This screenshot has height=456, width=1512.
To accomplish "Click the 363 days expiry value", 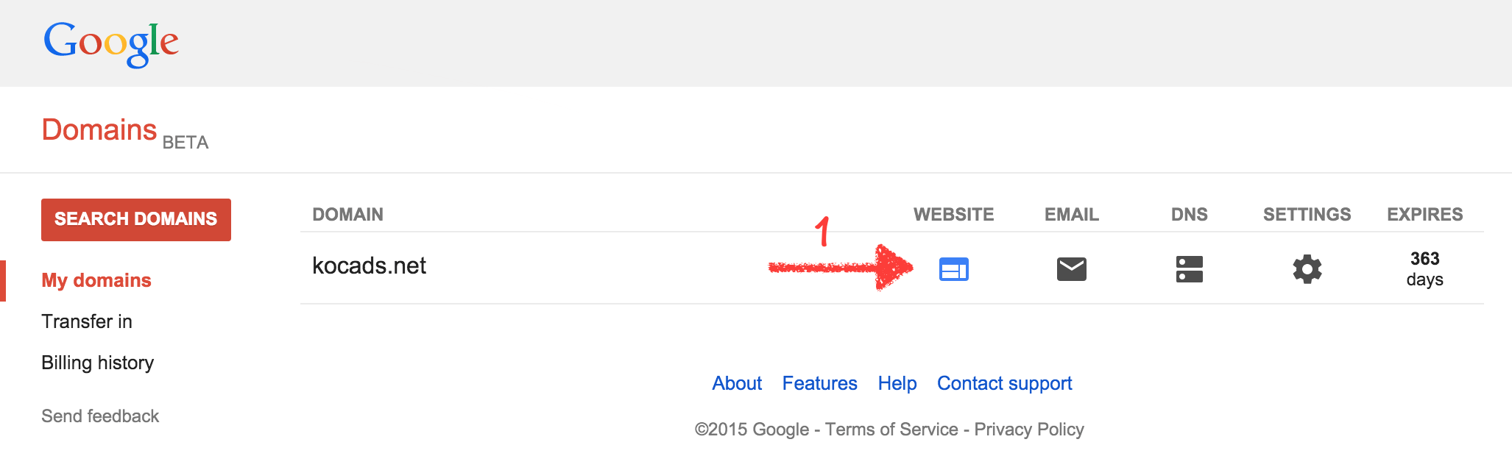I will pyautogui.click(x=1424, y=269).
